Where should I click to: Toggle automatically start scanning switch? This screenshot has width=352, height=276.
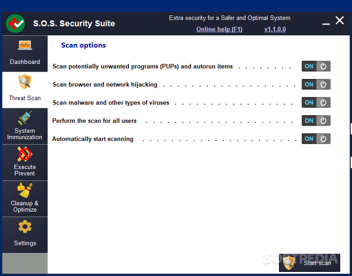[x=316, y=139]
